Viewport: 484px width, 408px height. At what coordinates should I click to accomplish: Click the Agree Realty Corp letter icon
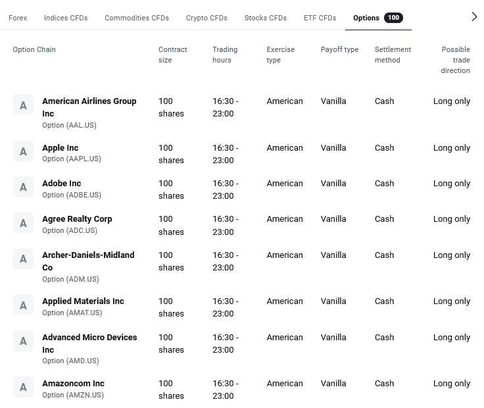tap(23, 223)
